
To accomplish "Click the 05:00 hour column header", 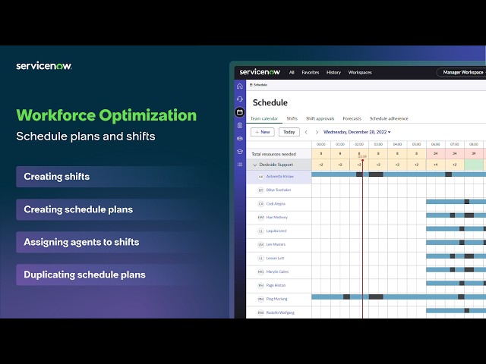I will 416,144.
